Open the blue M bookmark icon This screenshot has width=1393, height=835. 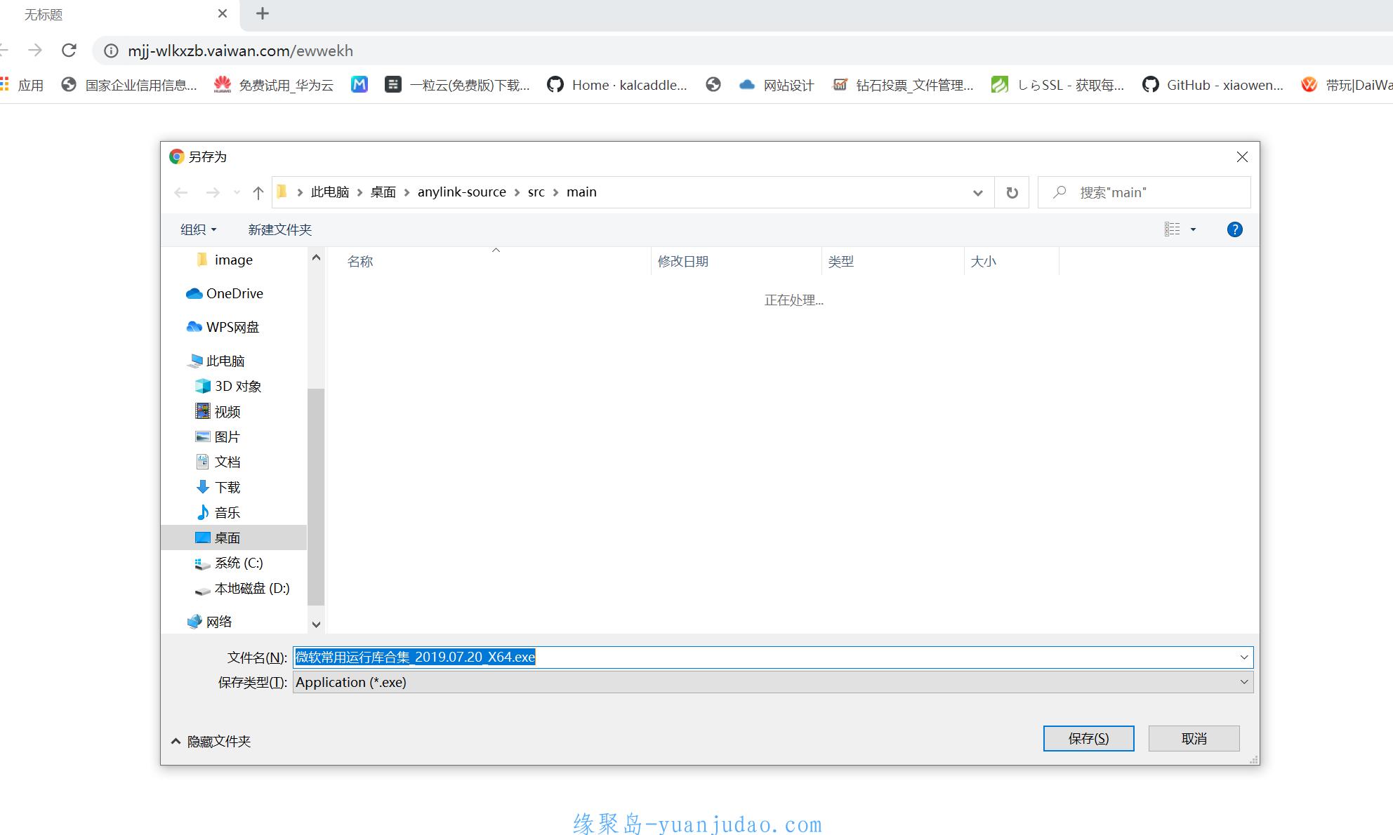pos(359,85)
